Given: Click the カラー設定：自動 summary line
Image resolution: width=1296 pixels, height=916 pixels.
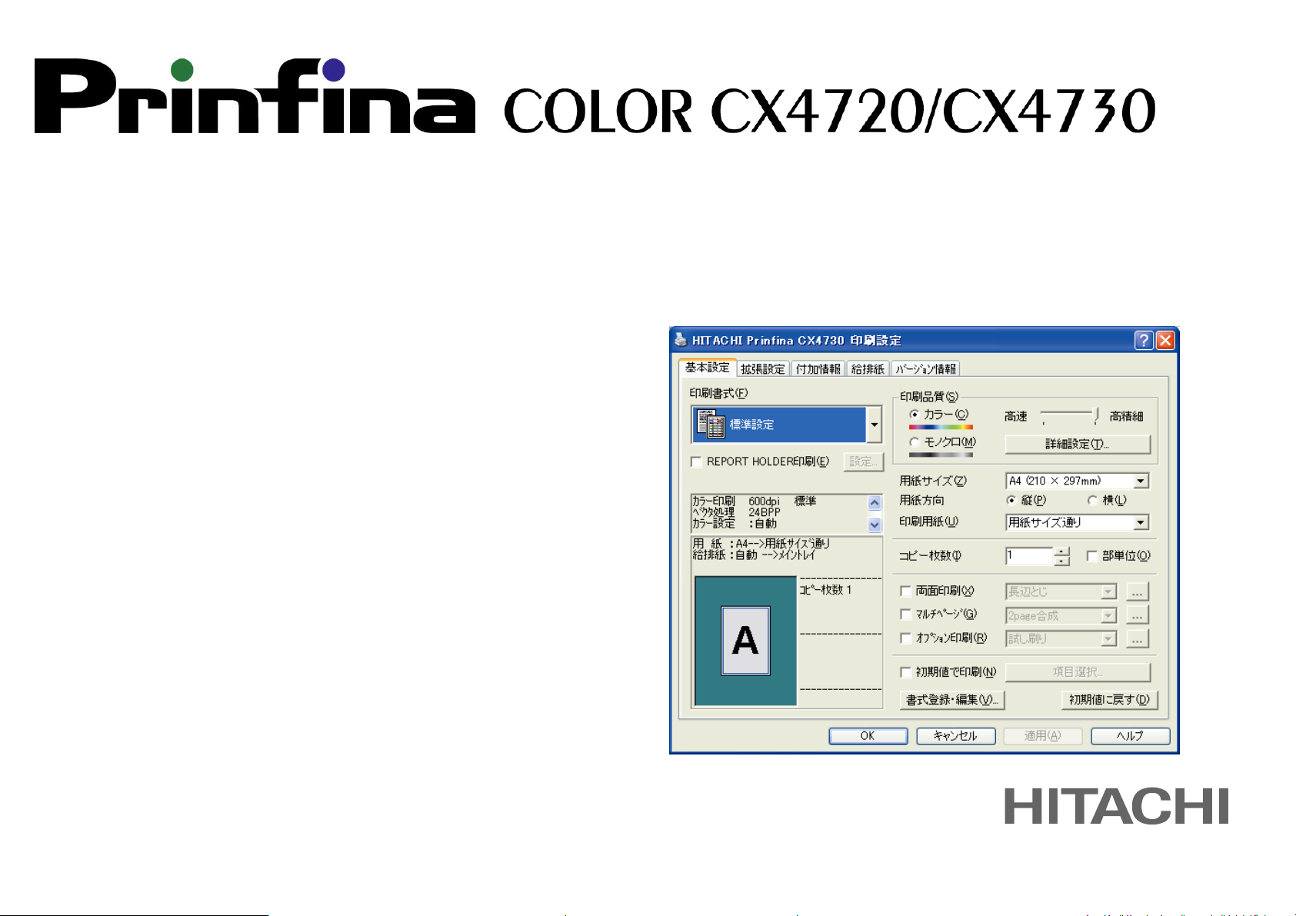Looking at the screenshot, I should 735,524.
